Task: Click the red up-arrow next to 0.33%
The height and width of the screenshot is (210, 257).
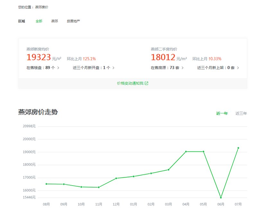Action: coord(209,59)
